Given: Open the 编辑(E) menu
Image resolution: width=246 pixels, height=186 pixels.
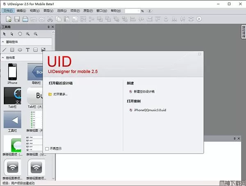Looking at the screenshot, I should click(x=21, y=11).
